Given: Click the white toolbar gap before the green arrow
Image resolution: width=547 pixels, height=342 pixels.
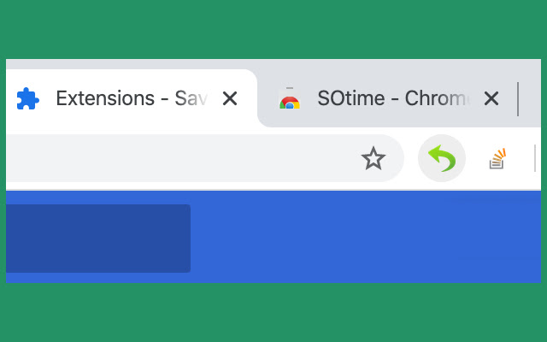Looking at the screenshot, I should tap(410, 158).
